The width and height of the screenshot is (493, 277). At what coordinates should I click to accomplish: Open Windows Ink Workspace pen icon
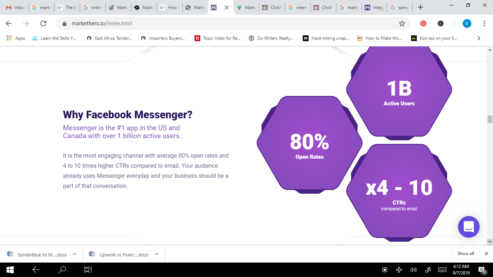tap(428, 270)
